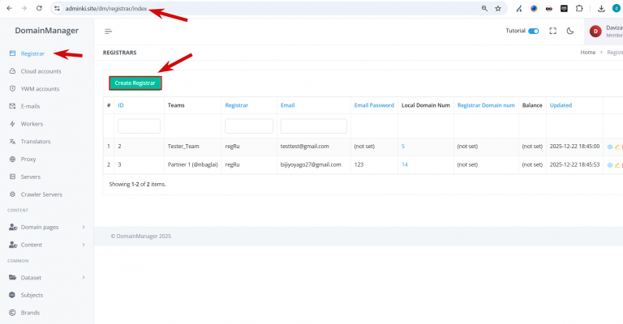Open Local Domain Num link 5

pos(403,147)
